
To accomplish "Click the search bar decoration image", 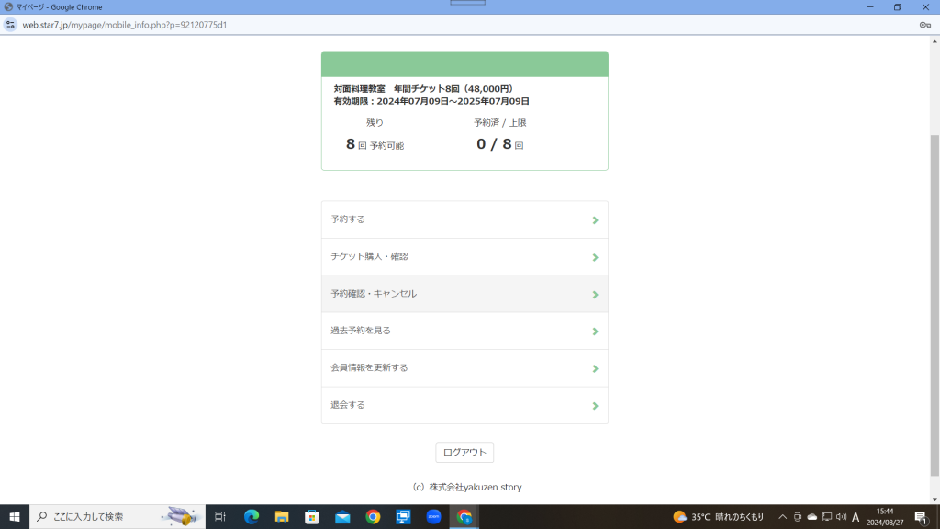I will click(180, 516).
